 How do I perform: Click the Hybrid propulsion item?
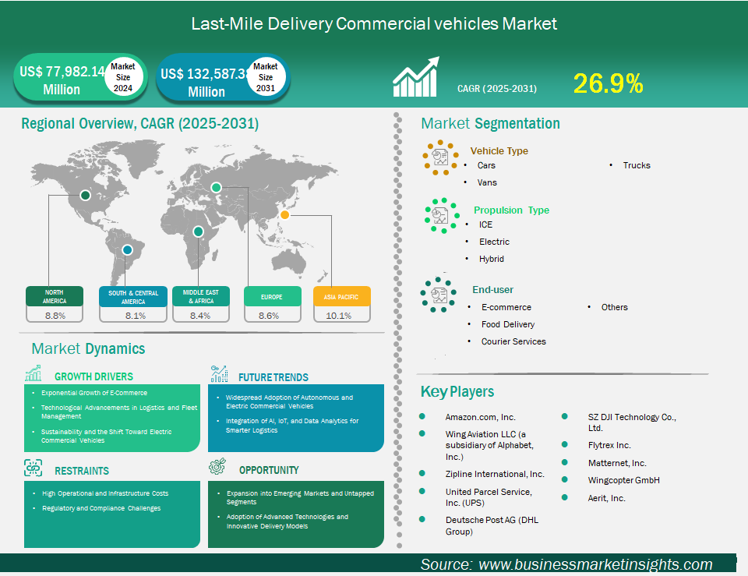click(x=492, y=259)
